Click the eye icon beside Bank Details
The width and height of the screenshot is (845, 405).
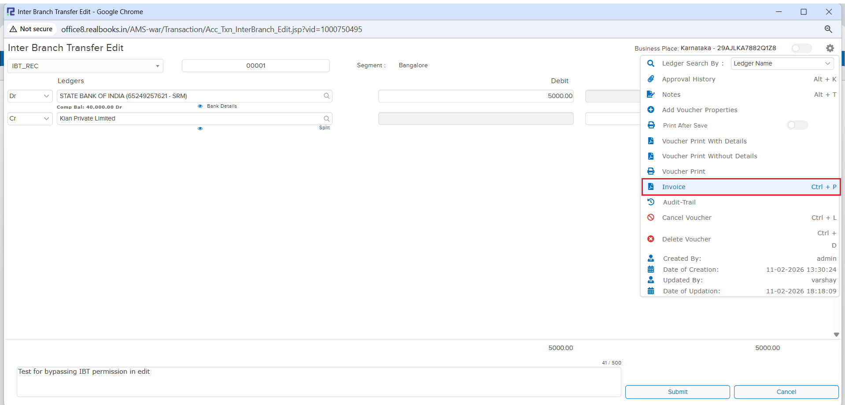pos(200,106)
